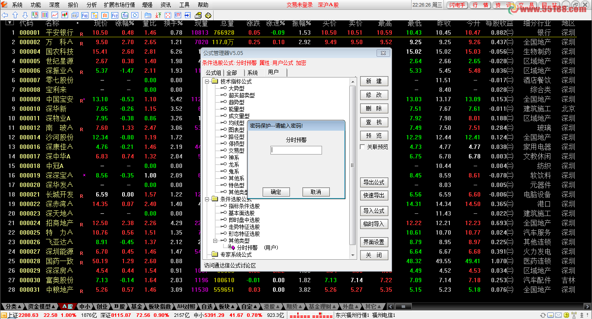Select the 指标条件选股 tree item
The image size is (592, 319).
[x=244, y=206]
